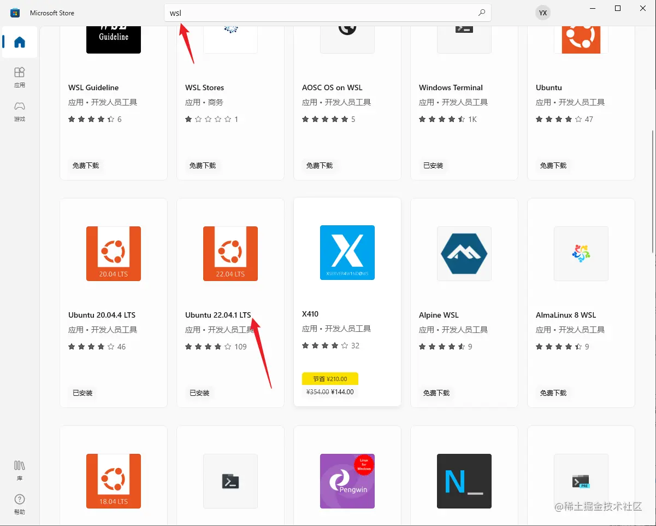The image size is (656, 526).
Task: Open the 游戏 (Games) section
Action: tap(20, 111)
